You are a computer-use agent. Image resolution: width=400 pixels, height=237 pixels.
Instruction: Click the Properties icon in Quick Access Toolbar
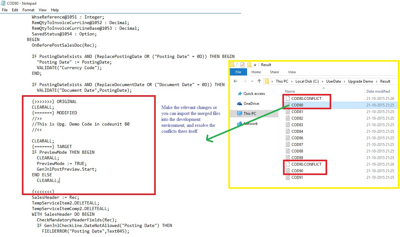point(242,65)
